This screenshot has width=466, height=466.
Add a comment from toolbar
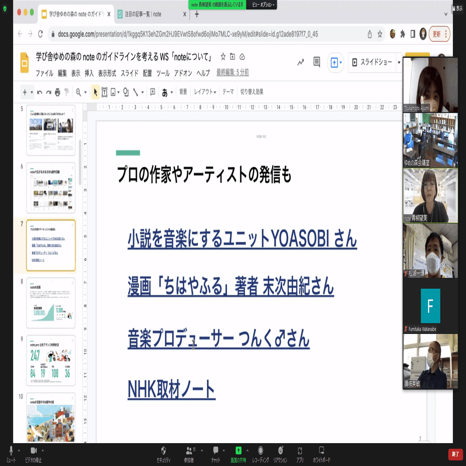coord(152,92)
